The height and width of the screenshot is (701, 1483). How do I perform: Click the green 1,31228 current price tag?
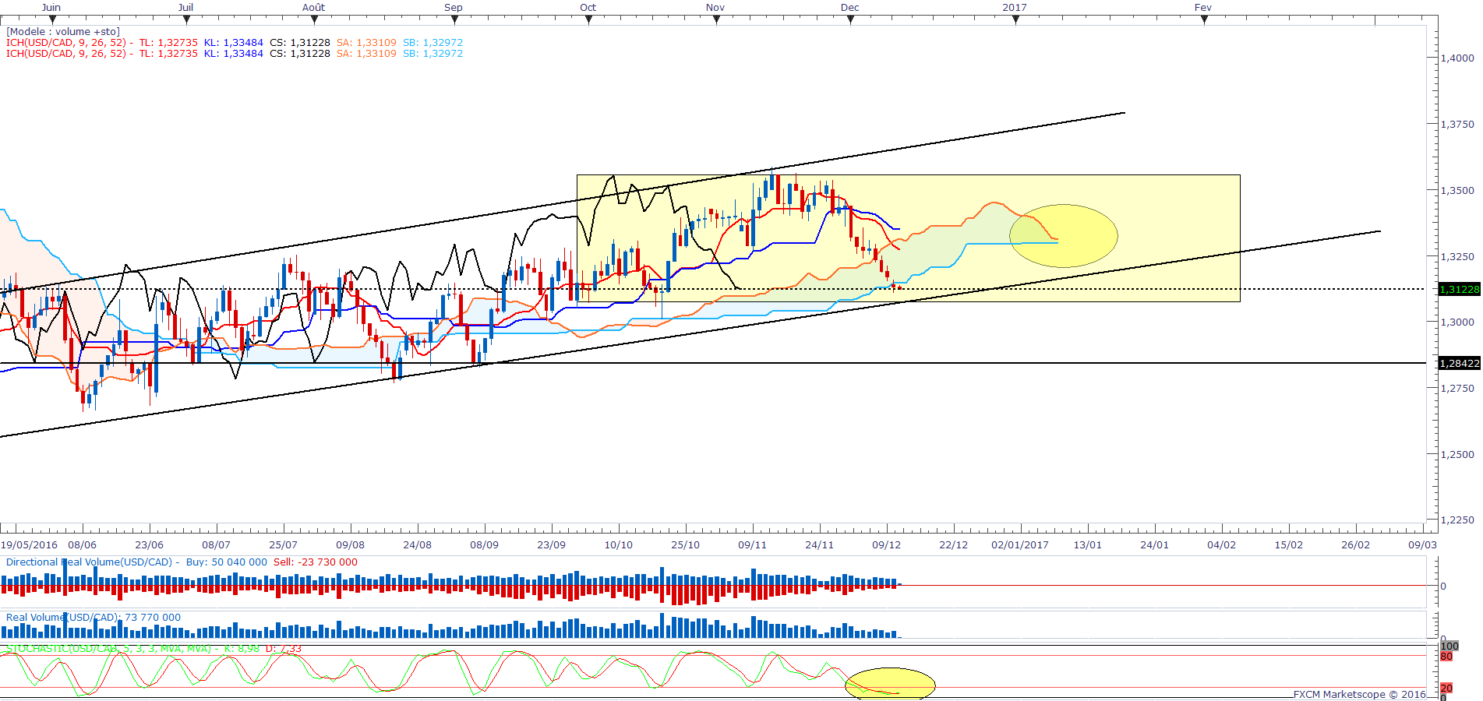pos(1459,290)
